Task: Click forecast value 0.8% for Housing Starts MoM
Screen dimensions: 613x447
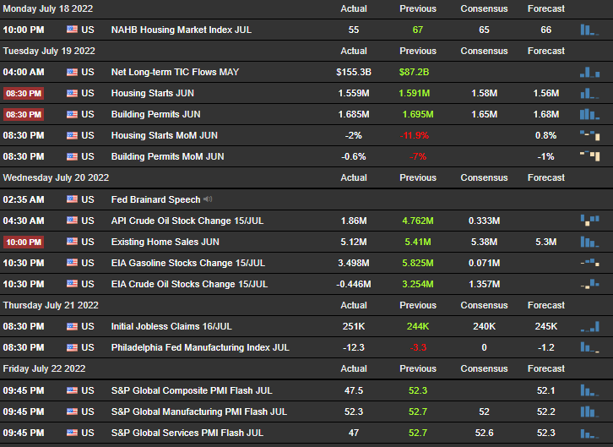Action: [x=545, y=135]
